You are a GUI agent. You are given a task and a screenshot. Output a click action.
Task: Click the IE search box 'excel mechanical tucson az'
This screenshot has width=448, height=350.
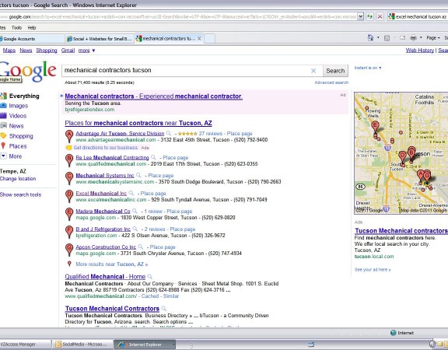[418, 16]
